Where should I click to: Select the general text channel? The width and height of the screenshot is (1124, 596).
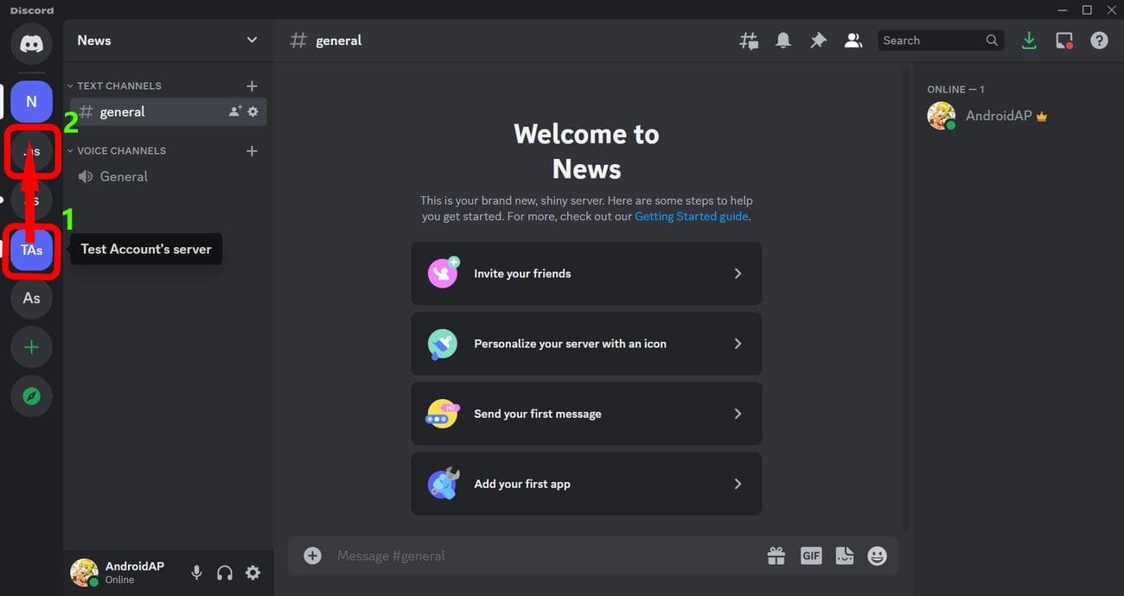coord(122,112)
